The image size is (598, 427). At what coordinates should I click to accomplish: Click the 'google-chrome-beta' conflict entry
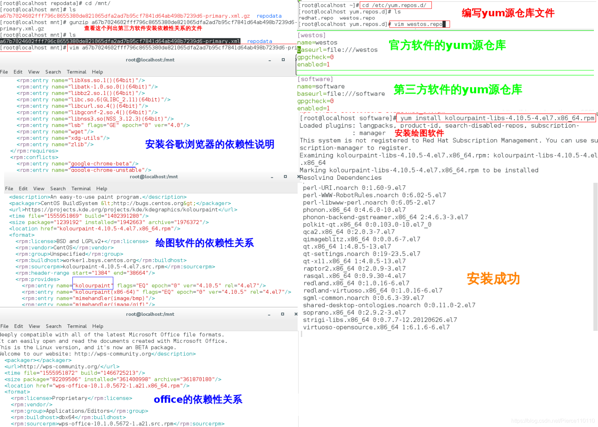point(78,164)
